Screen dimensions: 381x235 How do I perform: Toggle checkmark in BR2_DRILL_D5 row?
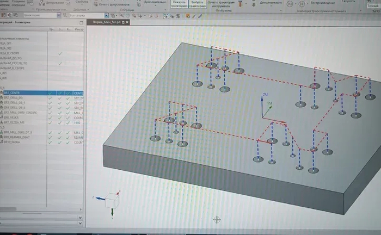click(51, 98)
